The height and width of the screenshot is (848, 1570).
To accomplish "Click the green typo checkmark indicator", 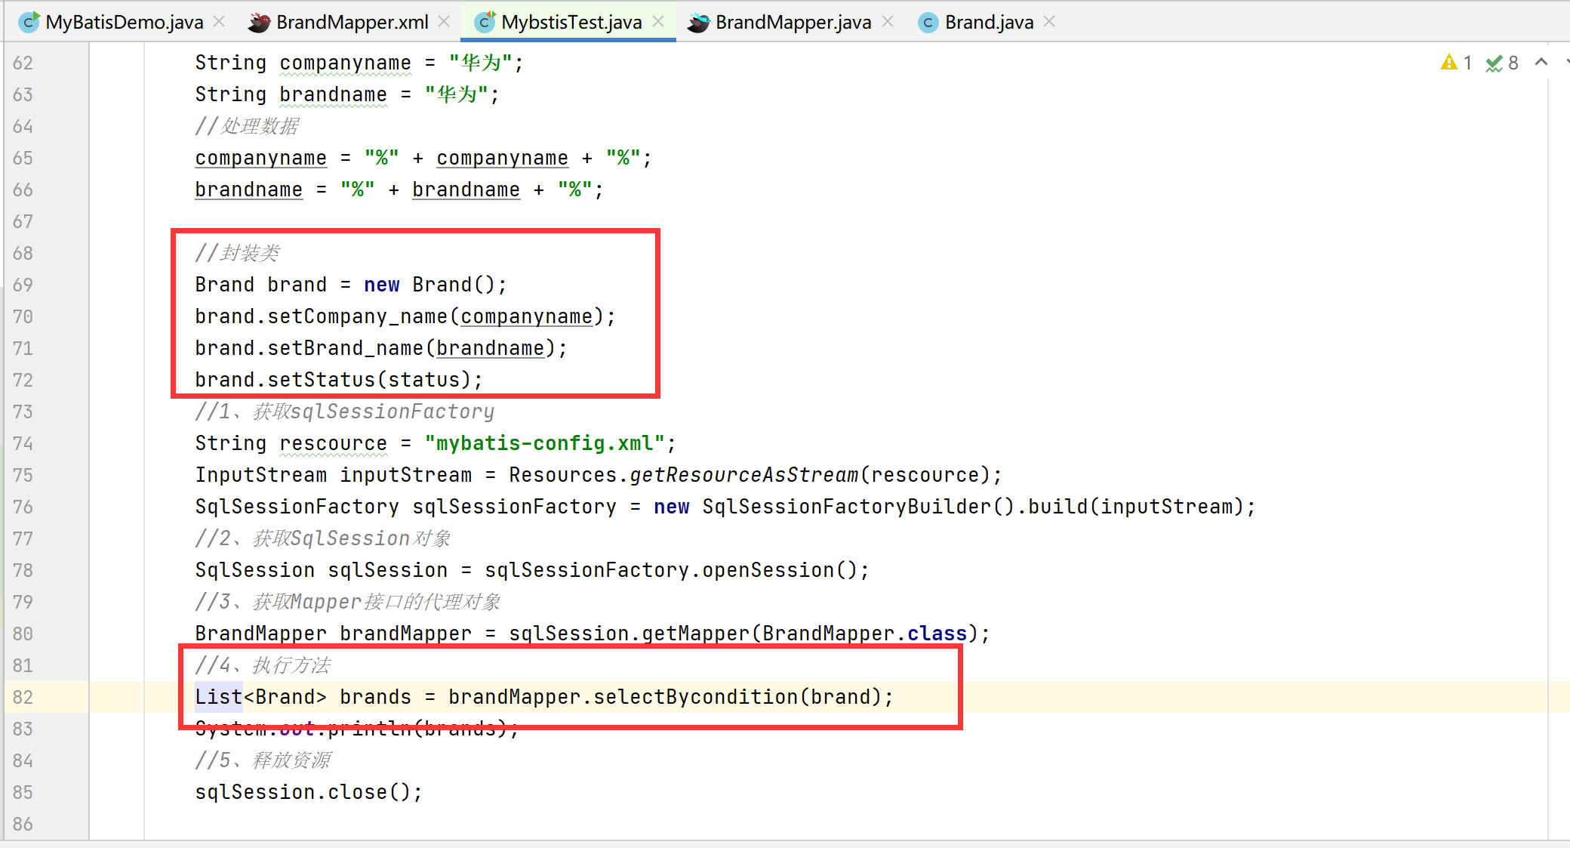I will click(1494, 63).
